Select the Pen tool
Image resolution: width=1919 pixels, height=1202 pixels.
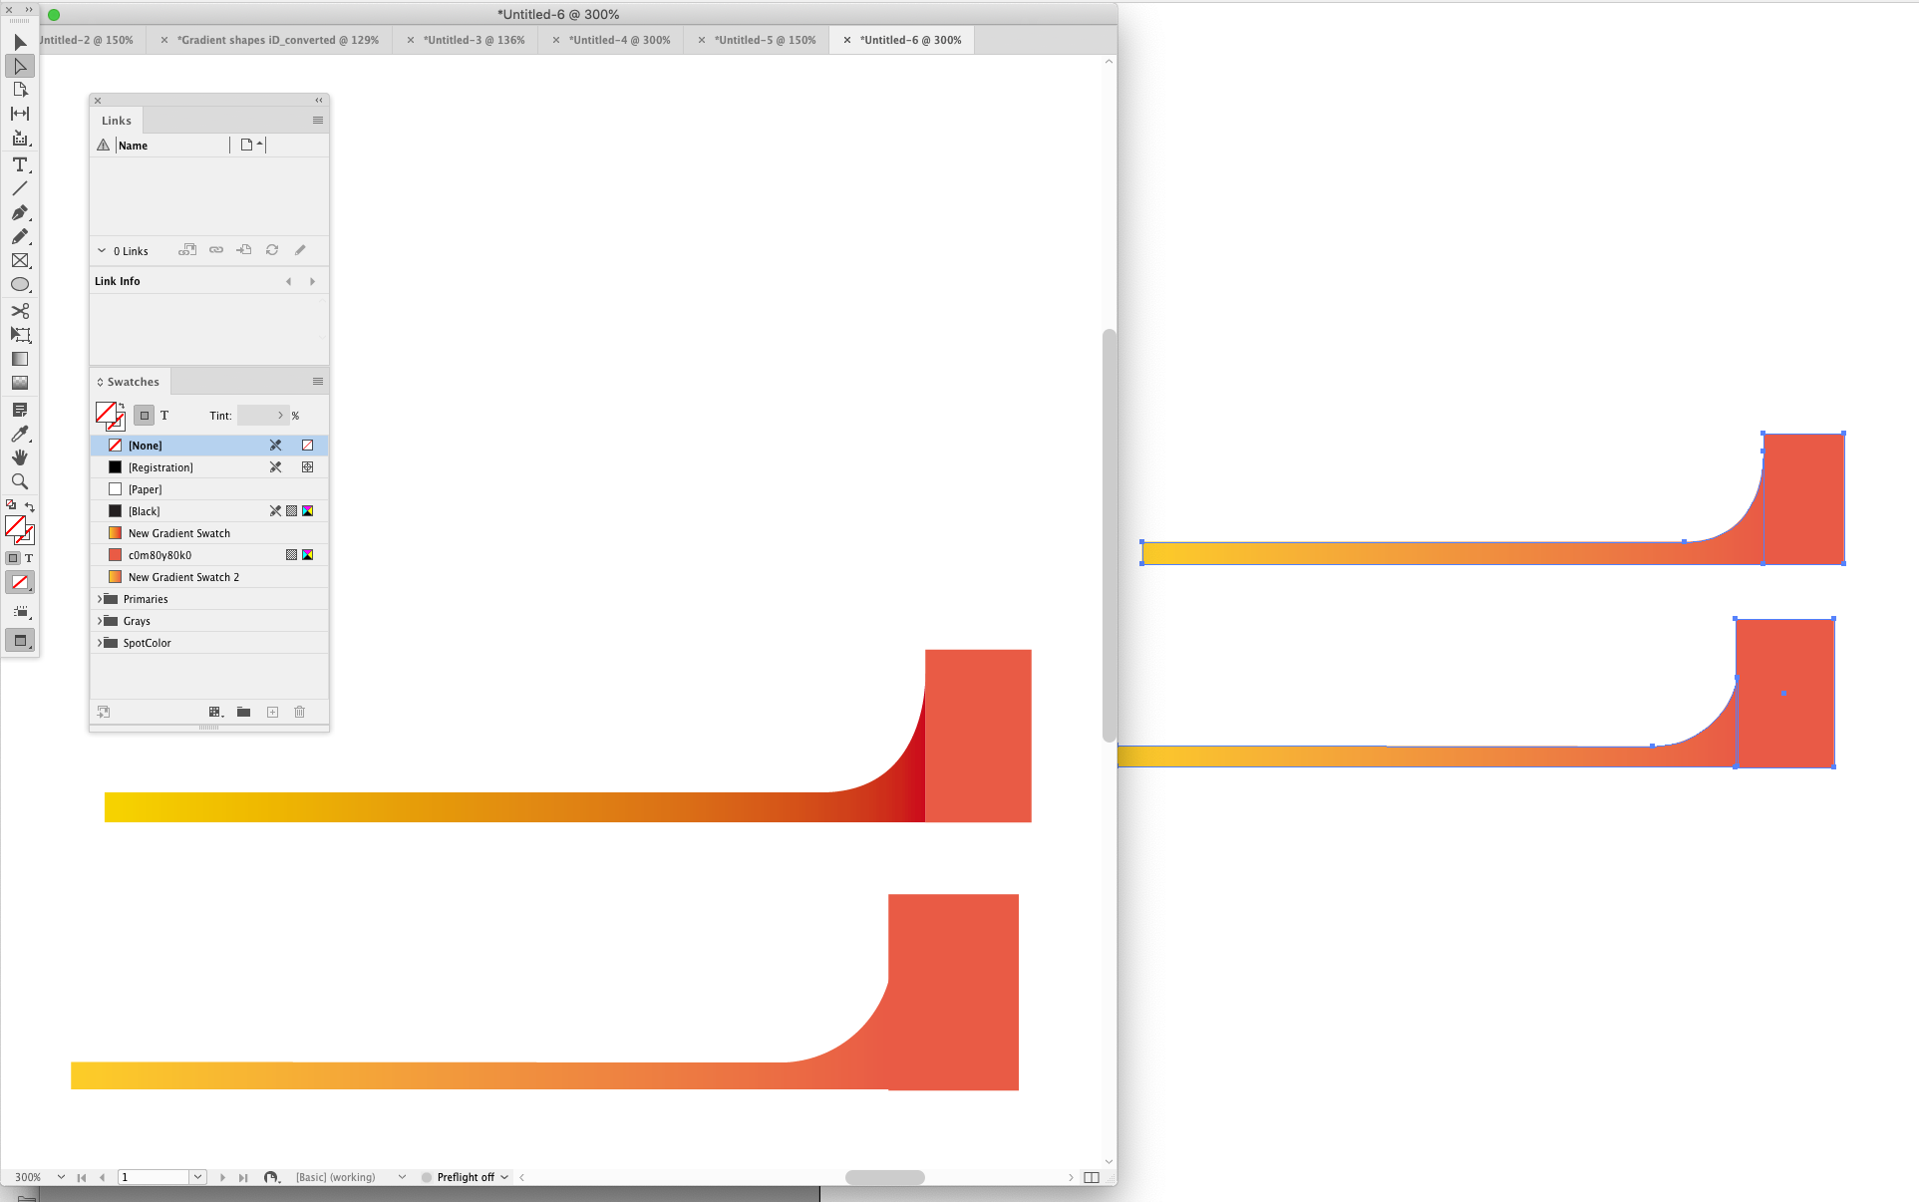click(21, 213)
